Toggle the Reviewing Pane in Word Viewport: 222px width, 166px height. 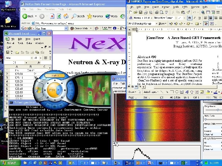(x=212, y=24)
